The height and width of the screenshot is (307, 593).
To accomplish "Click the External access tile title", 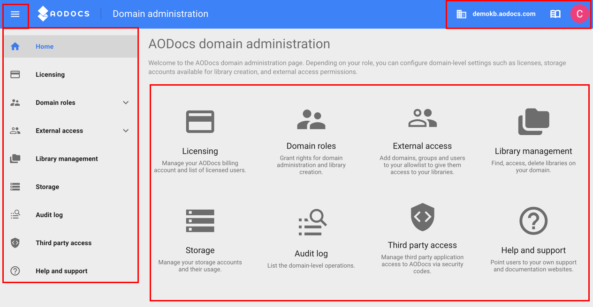I will tap(422, 146).
